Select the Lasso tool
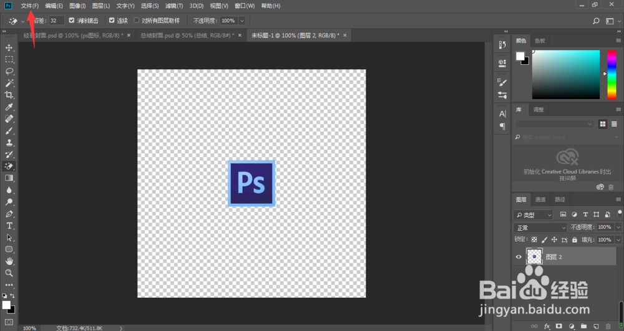This screenshot has height=331, width=624. click(x=9, y=72)
